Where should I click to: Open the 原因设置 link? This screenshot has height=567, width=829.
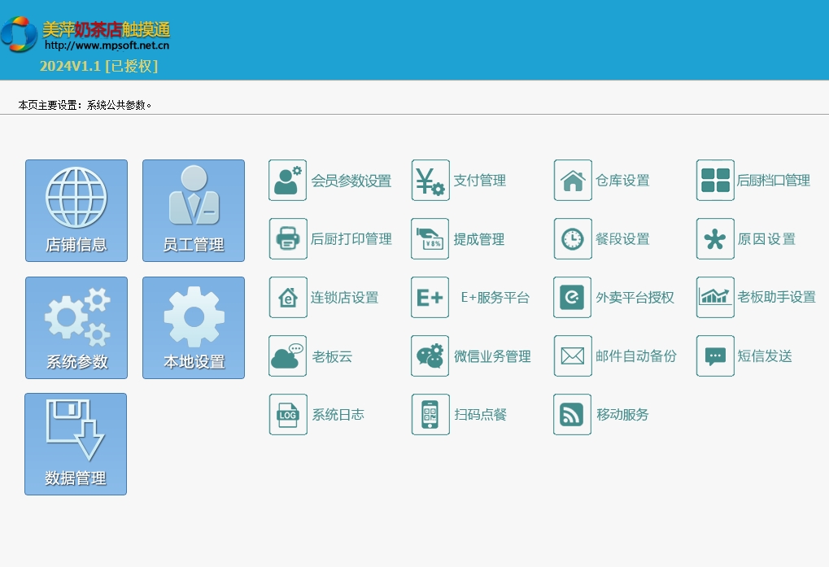click(766, 239)
